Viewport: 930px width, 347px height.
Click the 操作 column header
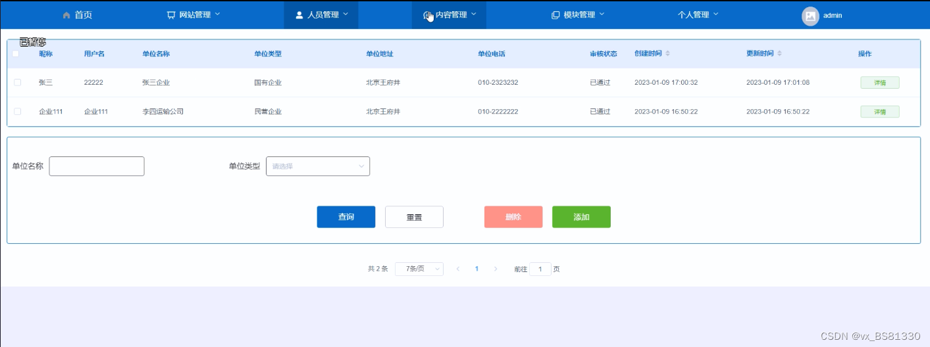(x=865, y=54)
